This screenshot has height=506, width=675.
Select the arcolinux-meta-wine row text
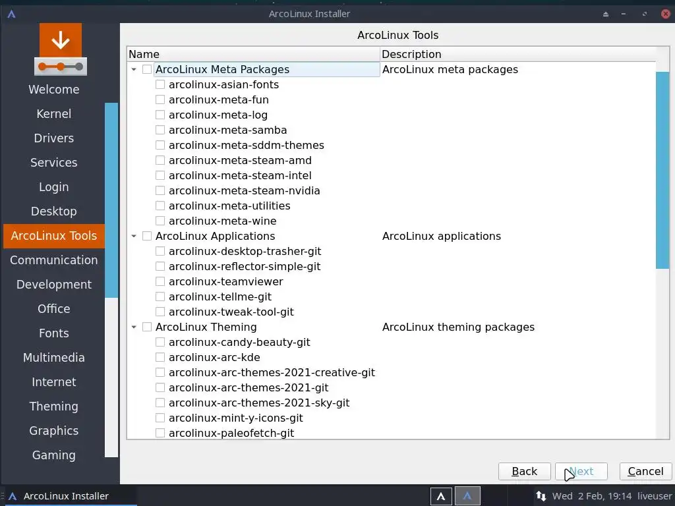[x=223, y=221]
